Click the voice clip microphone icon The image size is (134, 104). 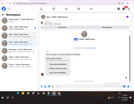tap(42, 86)
